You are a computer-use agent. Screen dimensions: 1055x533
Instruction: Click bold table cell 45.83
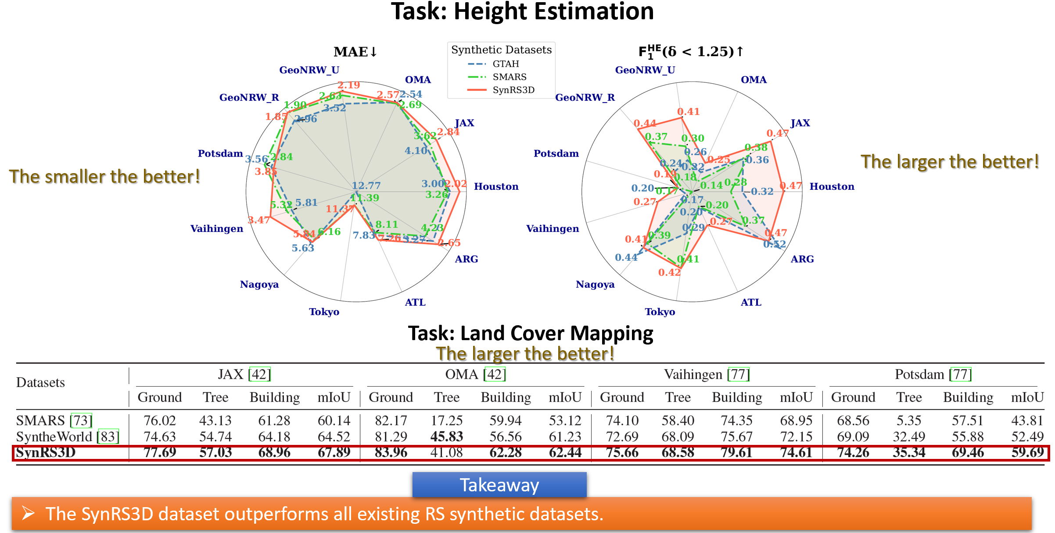pos(447,437)
